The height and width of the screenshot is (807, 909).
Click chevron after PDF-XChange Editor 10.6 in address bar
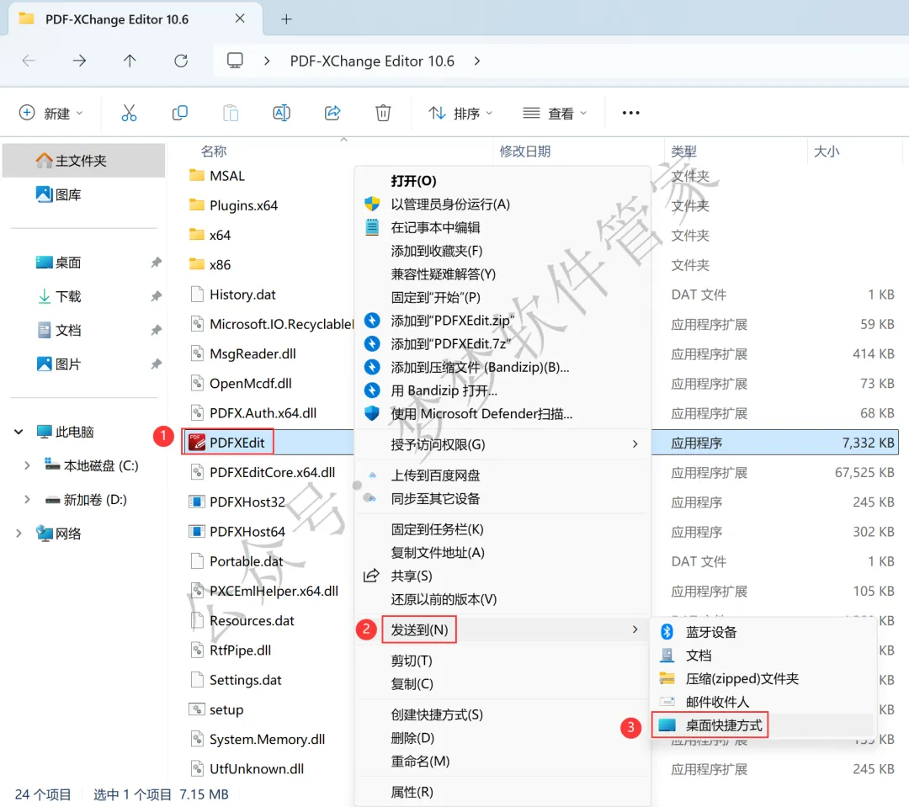coord(477,61)
